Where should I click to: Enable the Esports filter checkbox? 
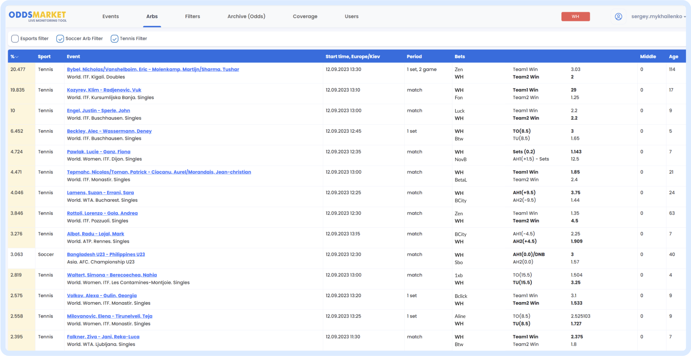(15, 39)
